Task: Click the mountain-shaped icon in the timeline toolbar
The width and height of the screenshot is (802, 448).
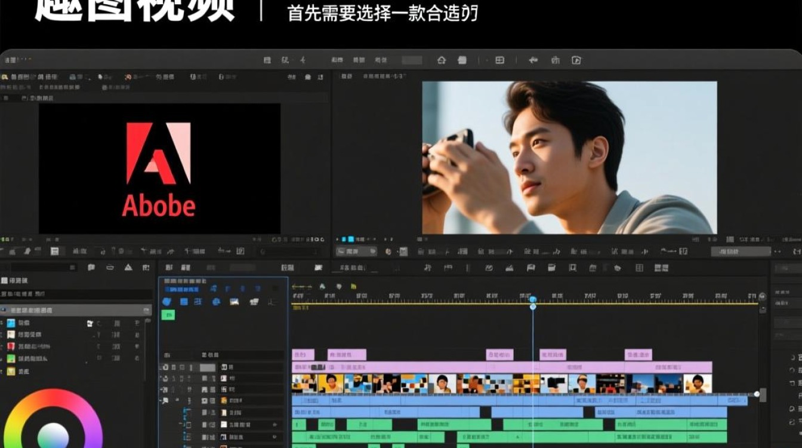Action: point(509,268)
